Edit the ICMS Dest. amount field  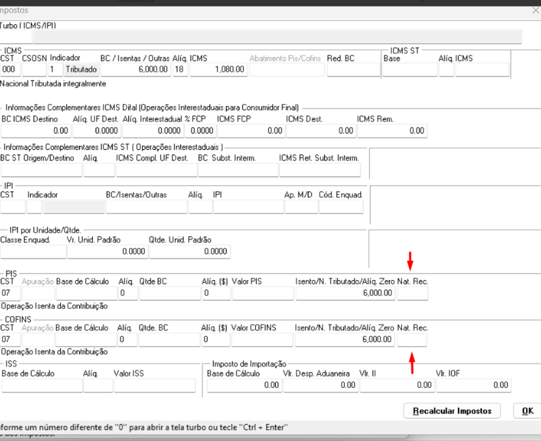pos(321,131)
